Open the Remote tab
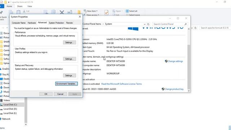This screenshot has height=130, width=231. coord(69,23)
